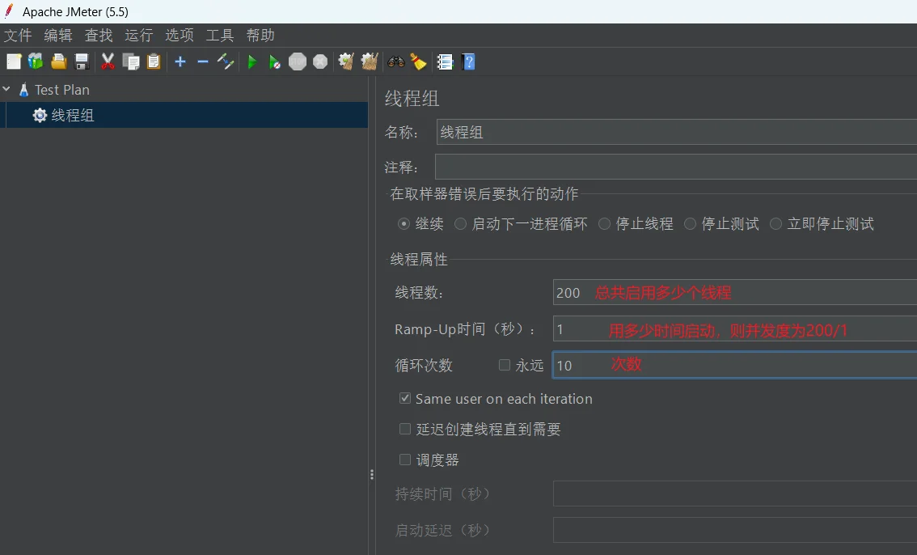Click the Clear results broom icon
This screenshot has width=917, height=555.
pos(346,61)
